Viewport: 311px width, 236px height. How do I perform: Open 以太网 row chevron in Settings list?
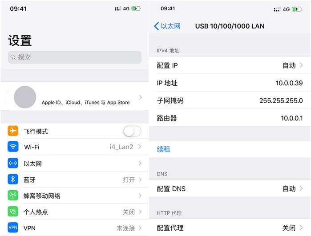[140, 163]
